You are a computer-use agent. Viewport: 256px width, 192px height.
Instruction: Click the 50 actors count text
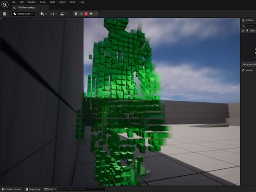[x=249, y=64]
